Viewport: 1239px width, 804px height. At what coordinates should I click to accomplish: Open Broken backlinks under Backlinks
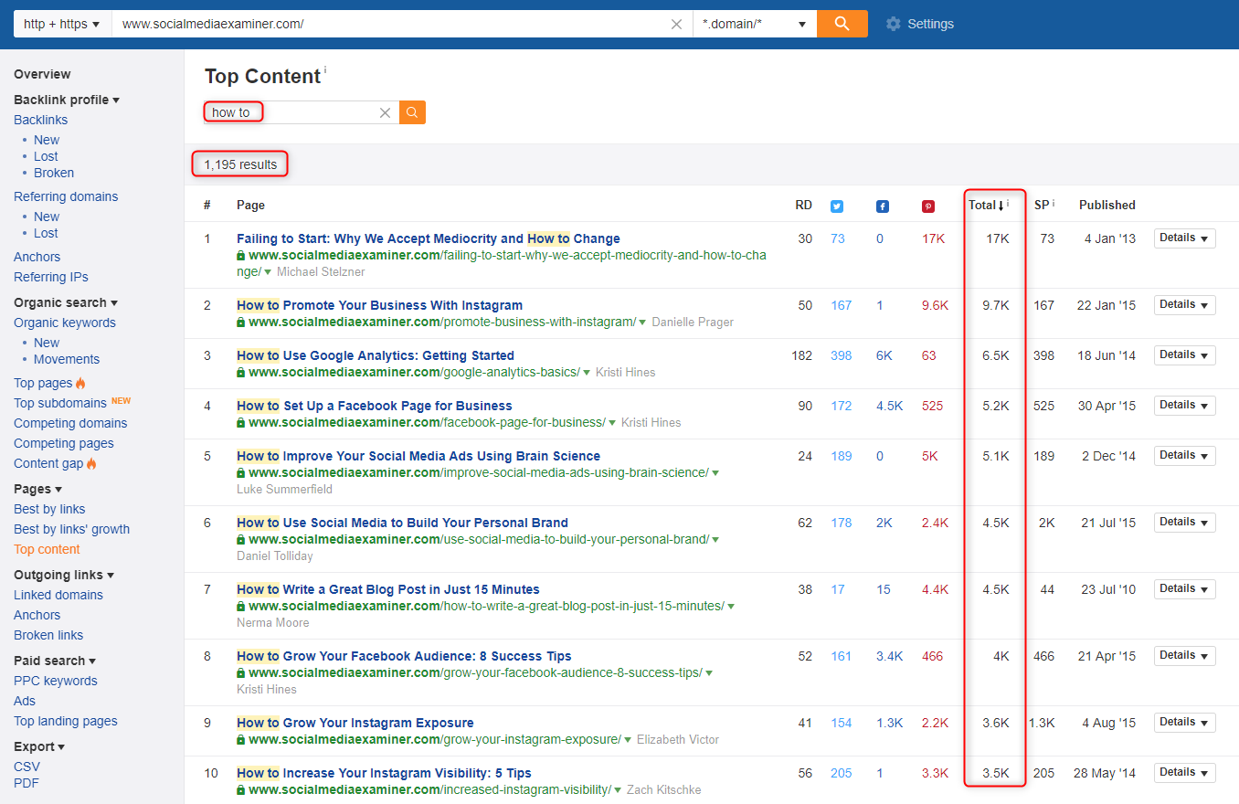coord(54,173)
